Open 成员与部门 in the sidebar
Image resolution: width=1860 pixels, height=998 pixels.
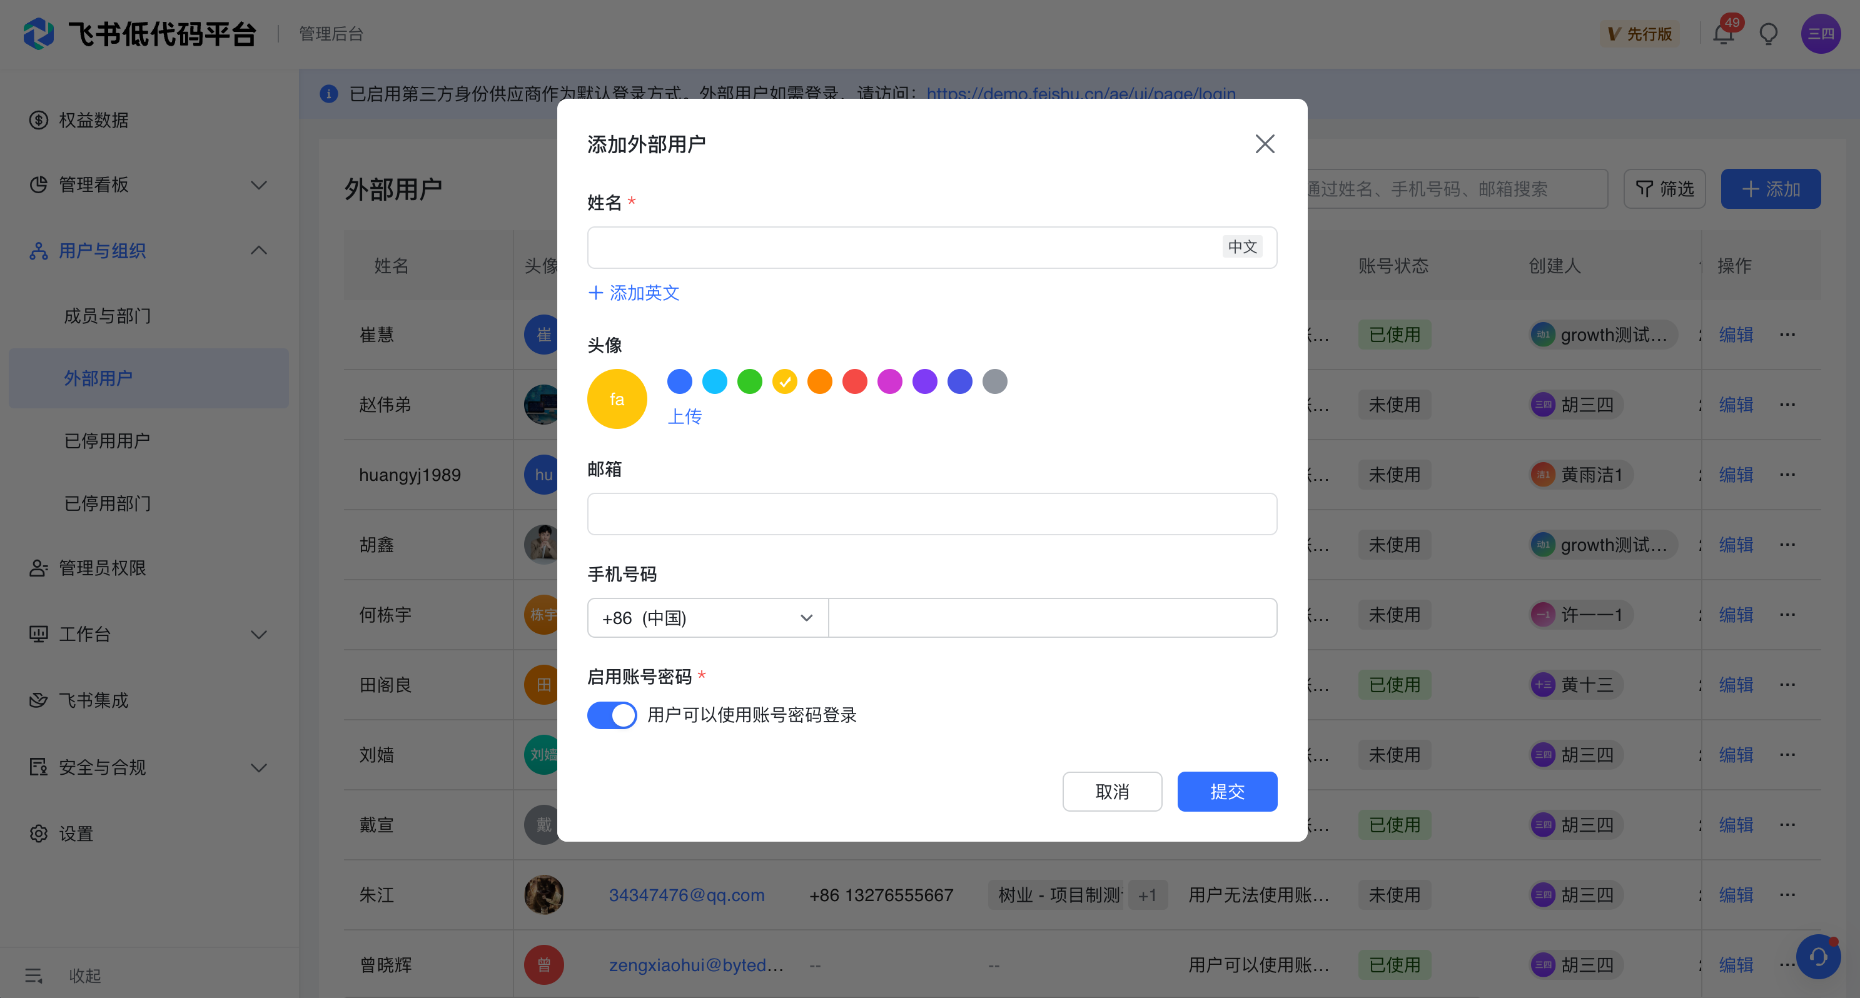(x=108, y=316)
